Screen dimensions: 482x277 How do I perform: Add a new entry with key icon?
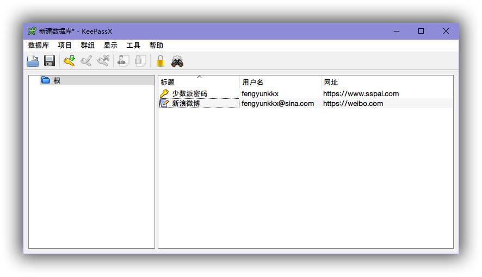point(69,61)
